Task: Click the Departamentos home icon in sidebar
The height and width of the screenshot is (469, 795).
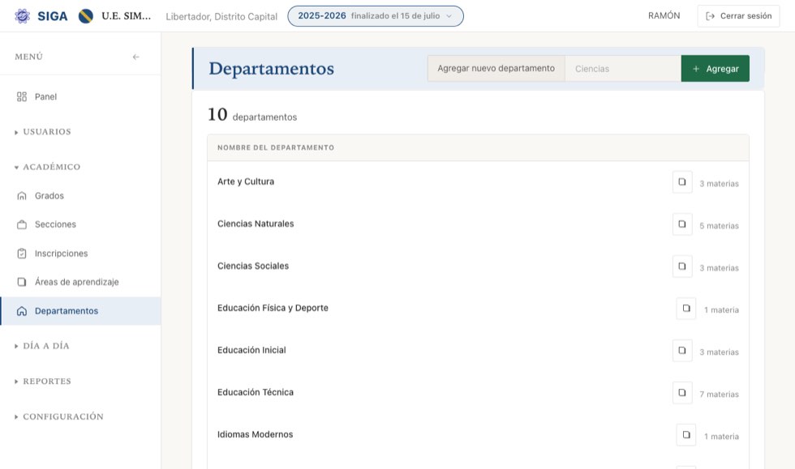Action: point(22,311)
